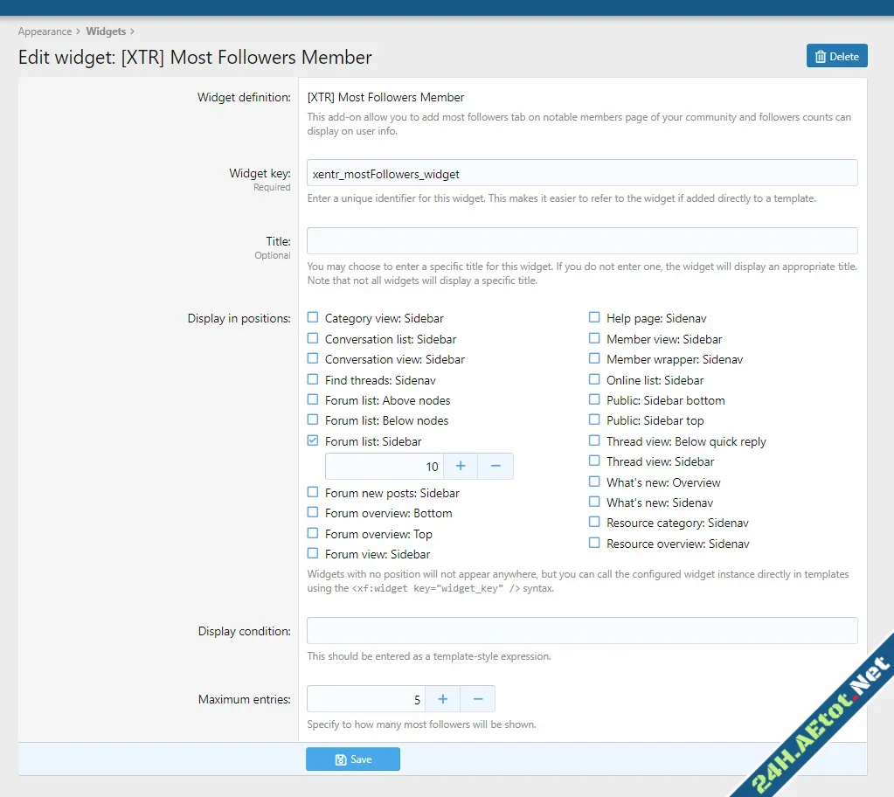Enable Category view: Sidebar position
This screenshot has height=797, width=894.
tap(312, 318)
